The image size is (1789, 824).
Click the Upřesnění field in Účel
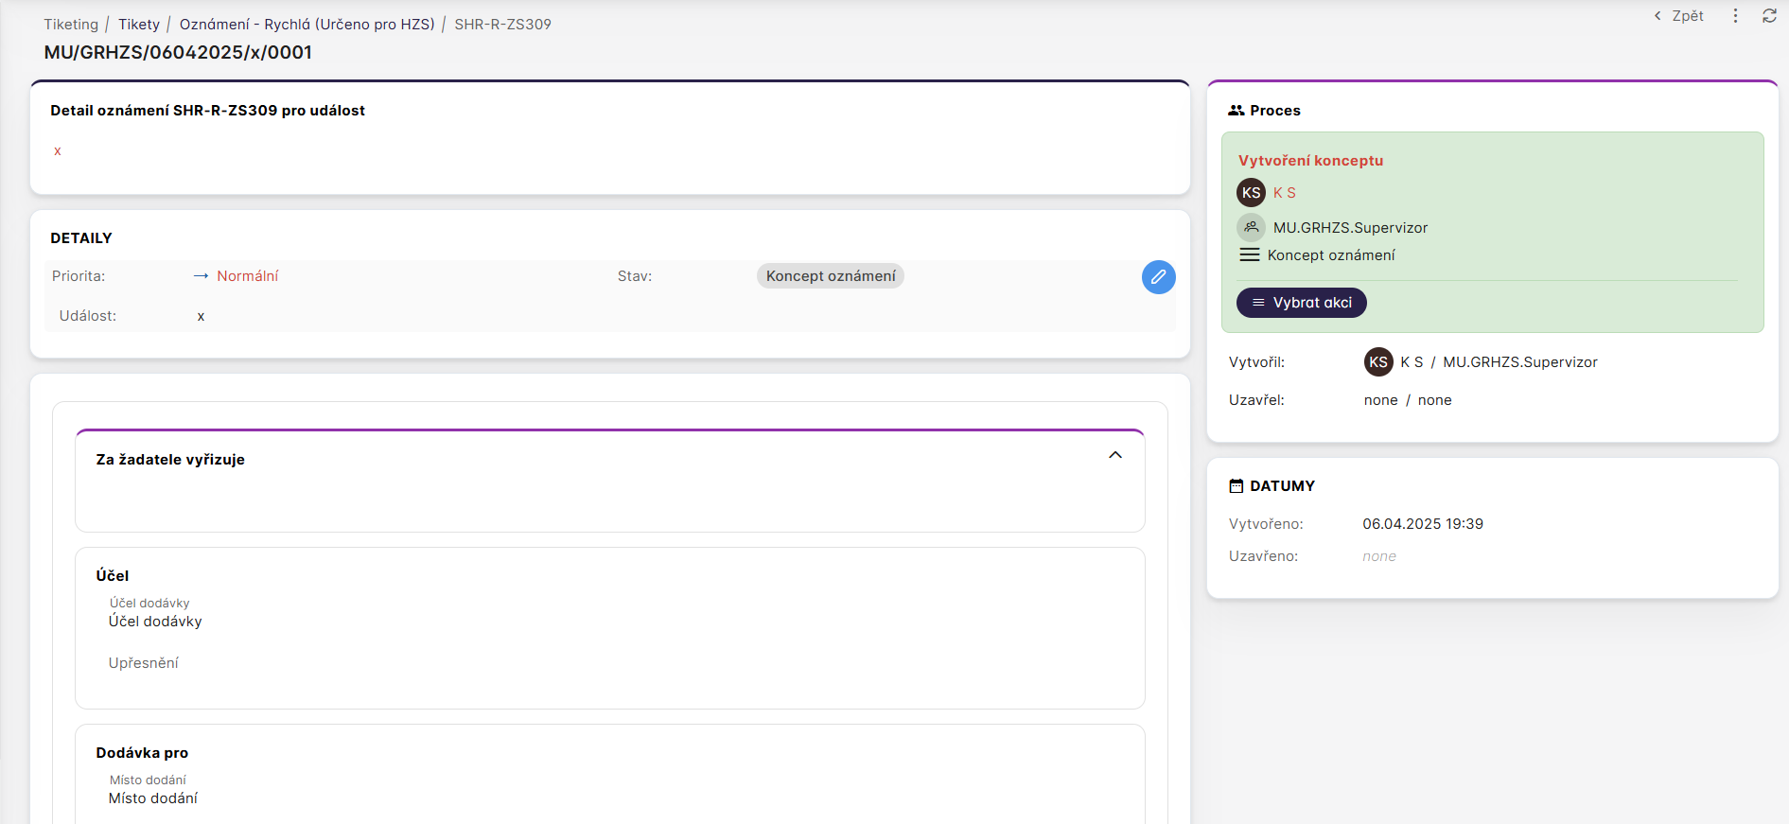144,663
